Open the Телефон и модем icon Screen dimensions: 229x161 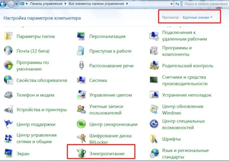click(8, 95)
